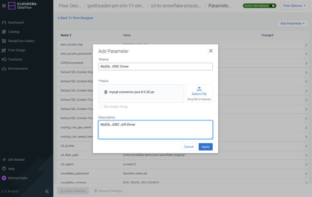This screenshot has height=197, width=312.
Task: Click the Discard Changes button
Action: point(108,191)
